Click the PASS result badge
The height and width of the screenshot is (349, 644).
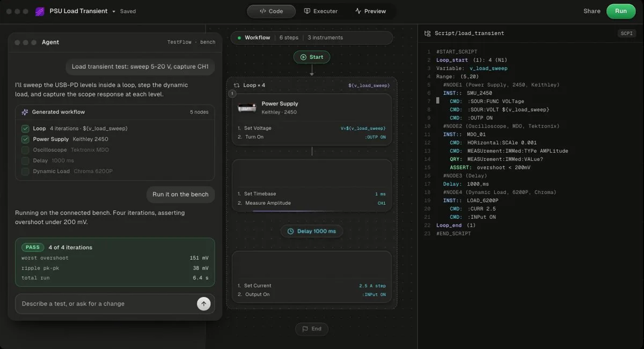click(x=33, y=247)
